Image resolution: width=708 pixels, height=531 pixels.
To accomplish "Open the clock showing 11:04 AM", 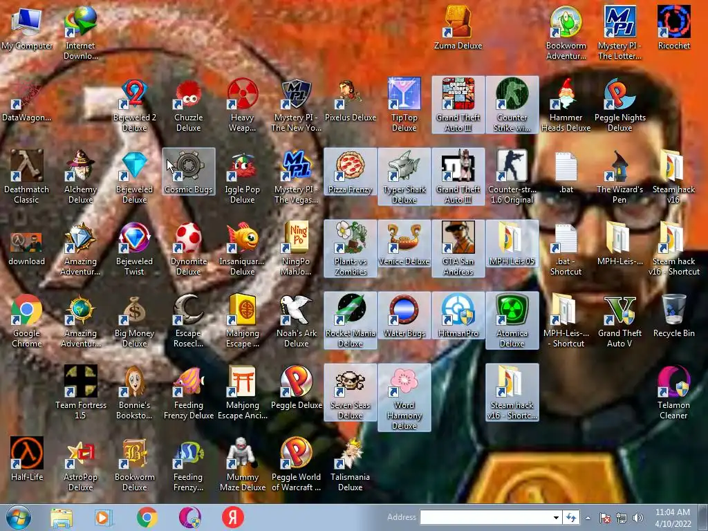I will 673,518.
